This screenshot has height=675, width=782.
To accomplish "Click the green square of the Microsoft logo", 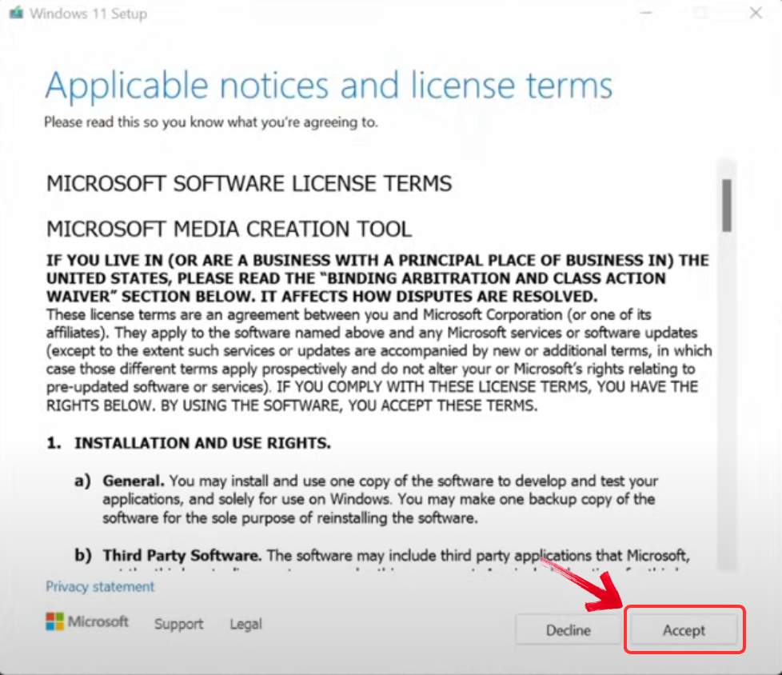I will tap(59, 617).
